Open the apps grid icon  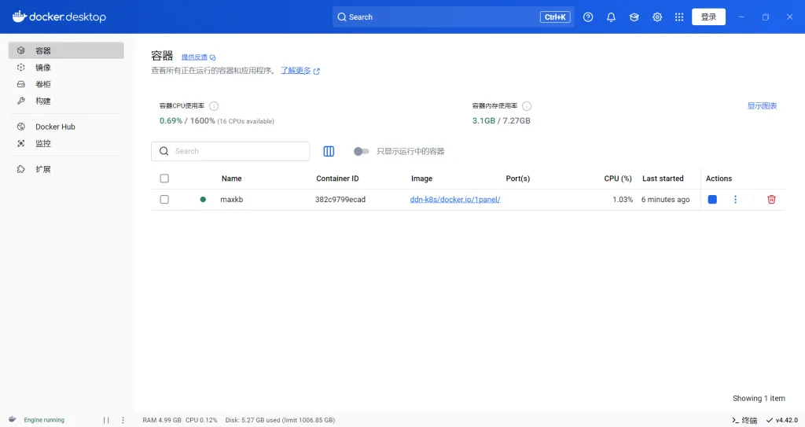coord(679,17)
